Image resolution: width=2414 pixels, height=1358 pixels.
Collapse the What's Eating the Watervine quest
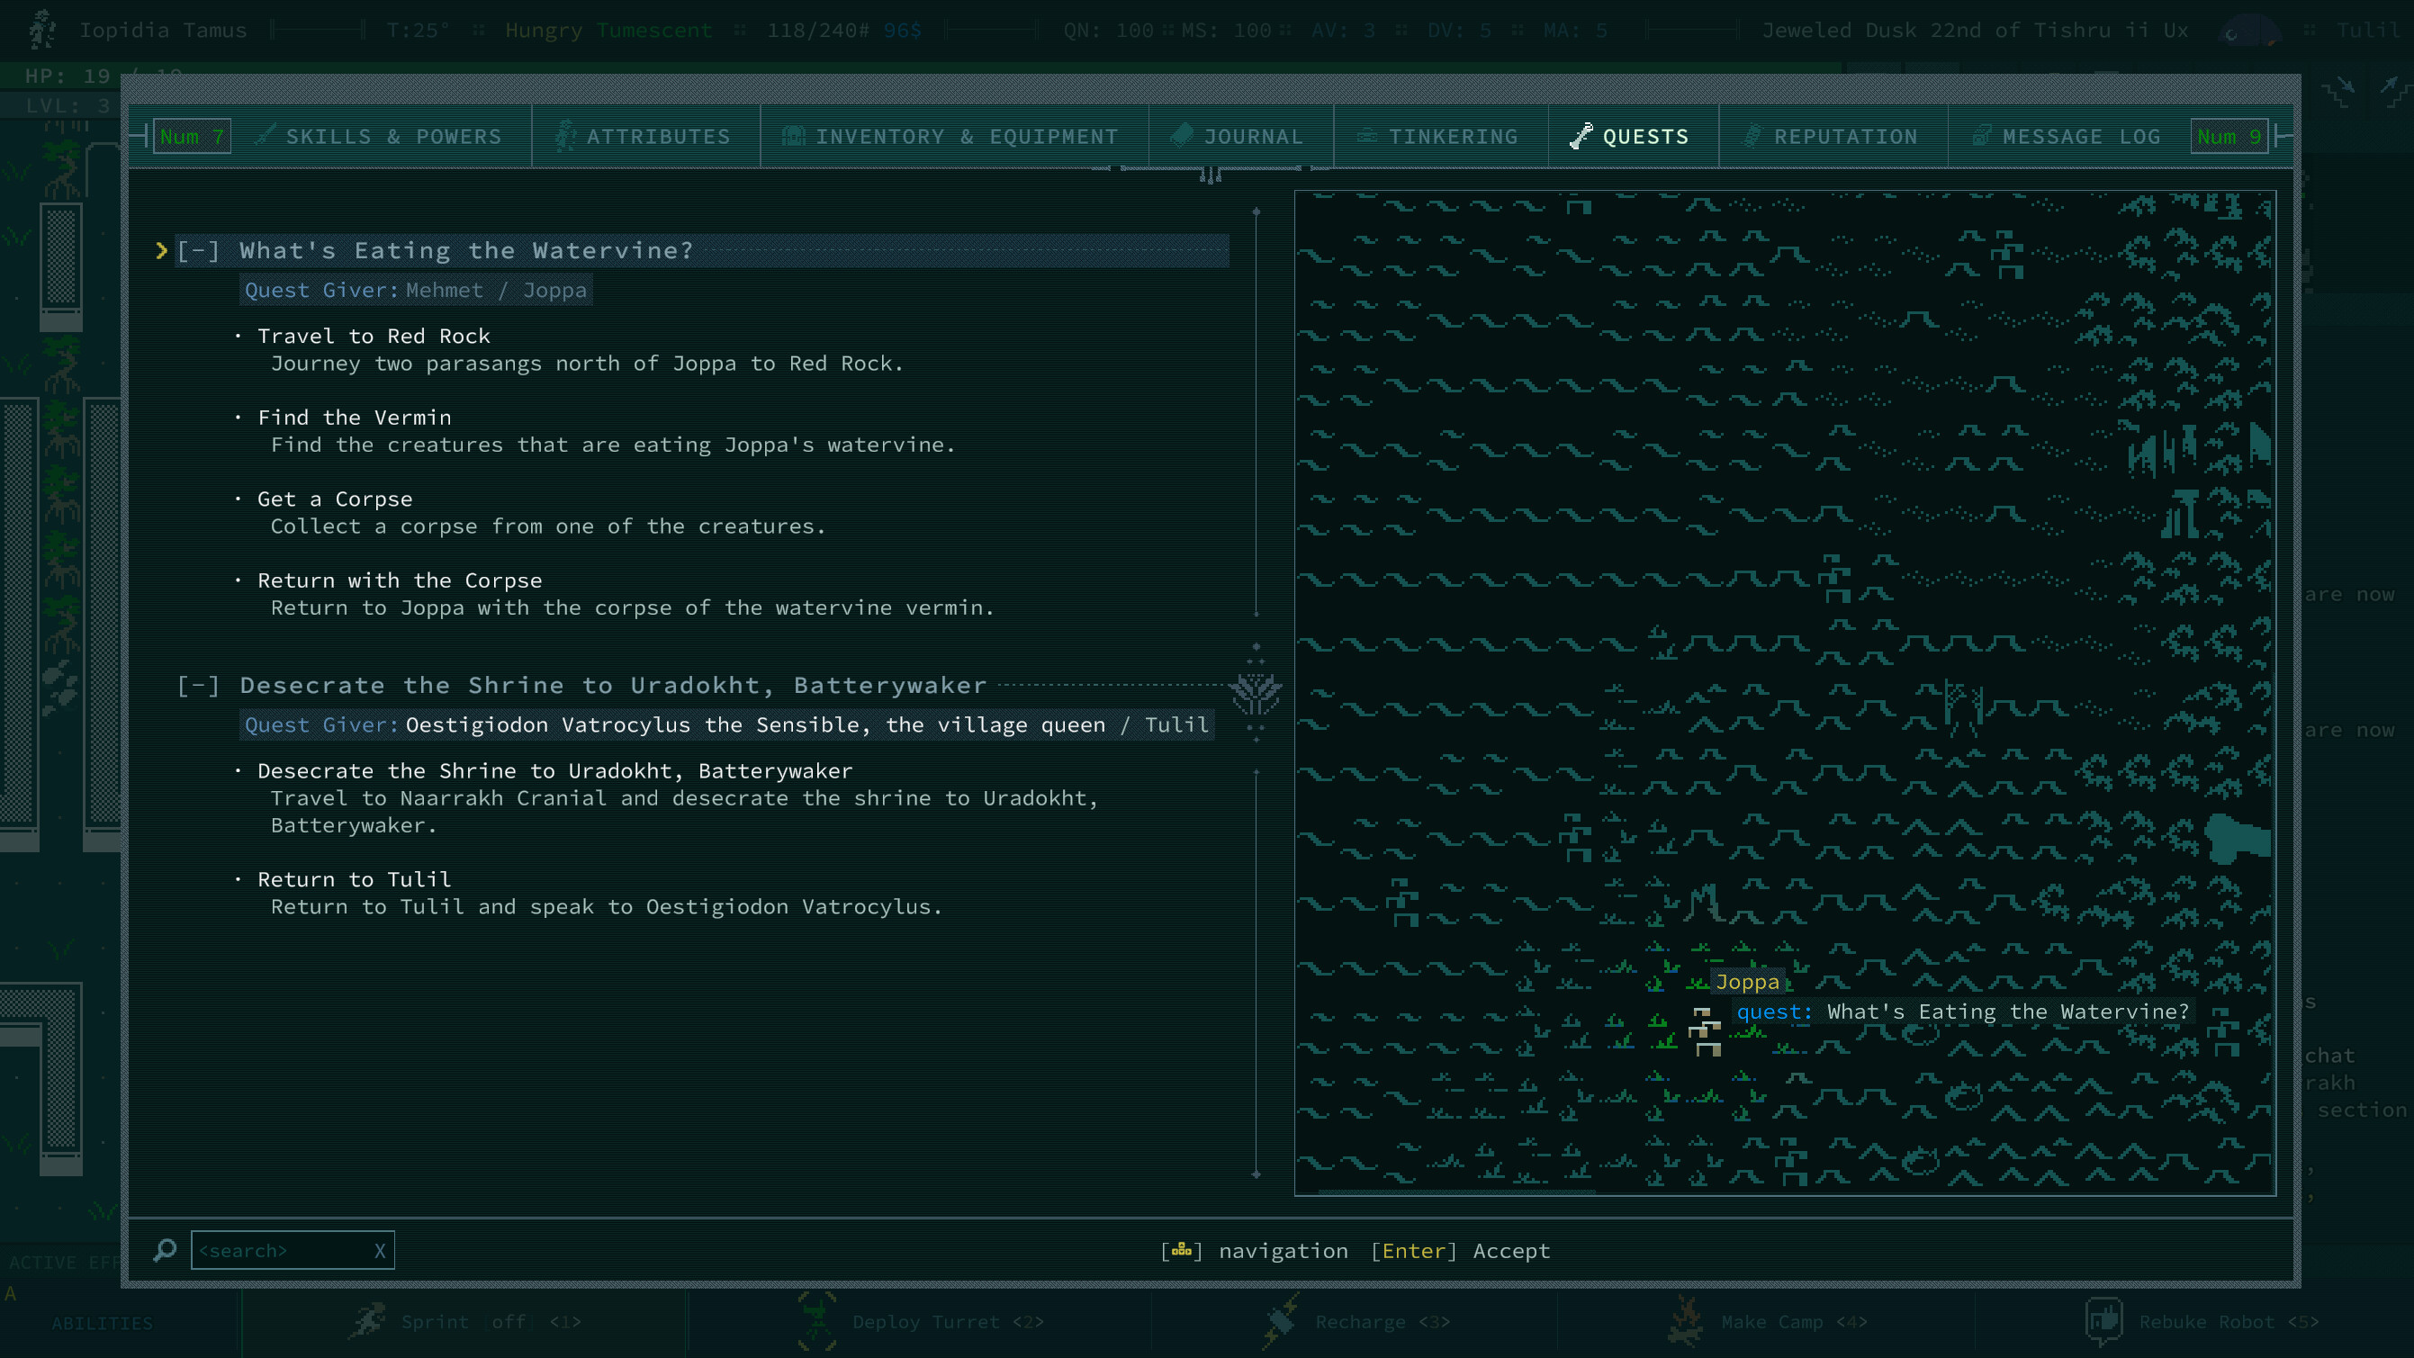tap(200, 249)
